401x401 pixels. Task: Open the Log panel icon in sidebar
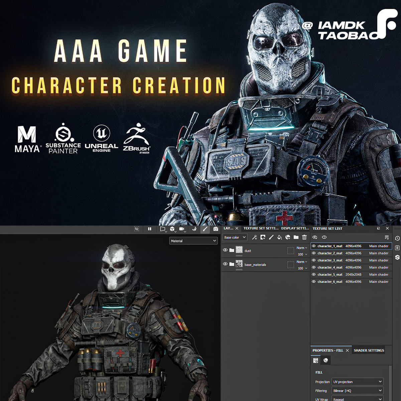(x=397, y=248)
